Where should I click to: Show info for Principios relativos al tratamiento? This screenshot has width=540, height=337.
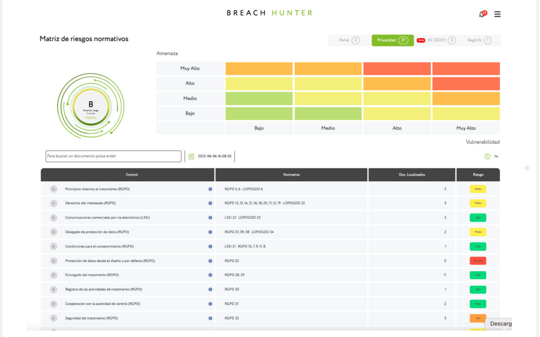point(210,189)
